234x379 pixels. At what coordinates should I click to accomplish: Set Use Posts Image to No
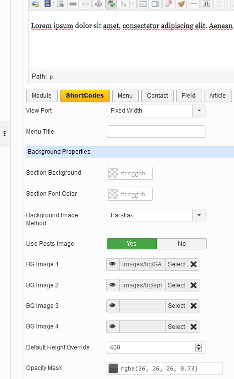coord(182,244)
